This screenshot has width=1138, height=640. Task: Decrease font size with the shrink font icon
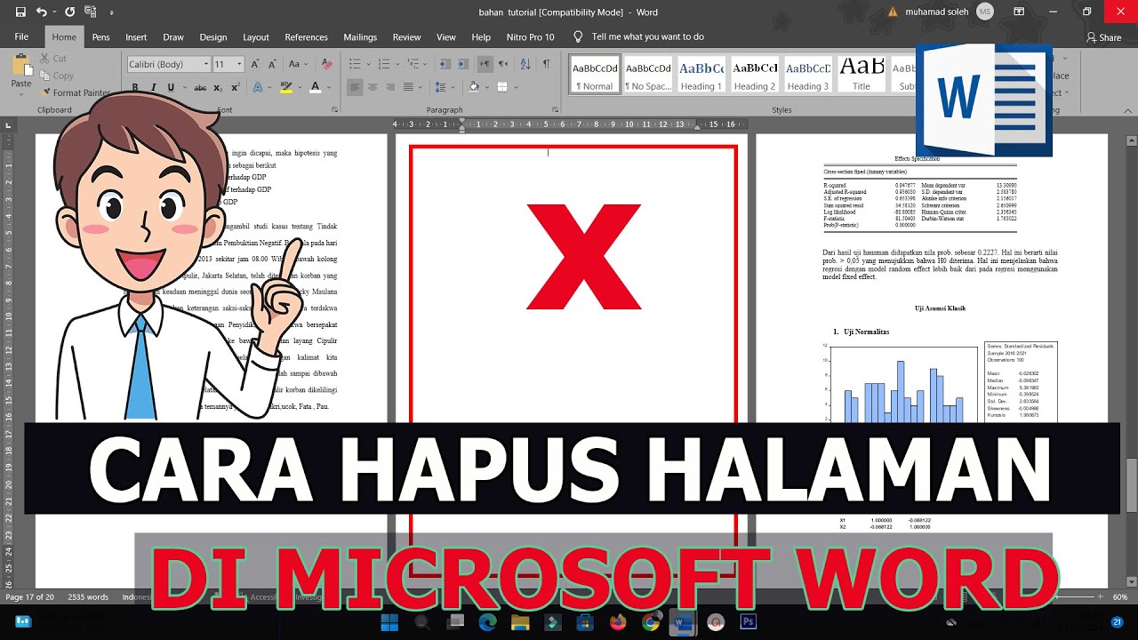[x=273, y=64]
